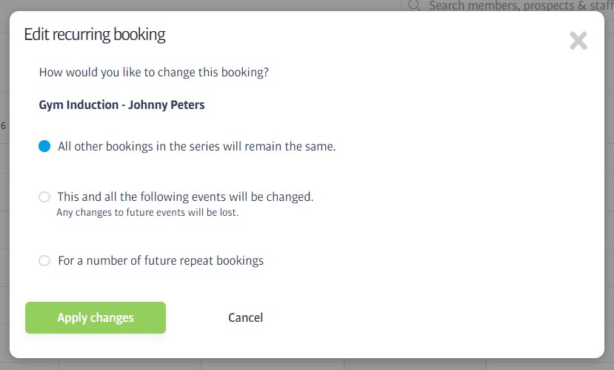Image resolution: width=614 pixels, height=370 pixels.
Task: Select the radio button for keeping other bookings unchanged
Action: 44,147
